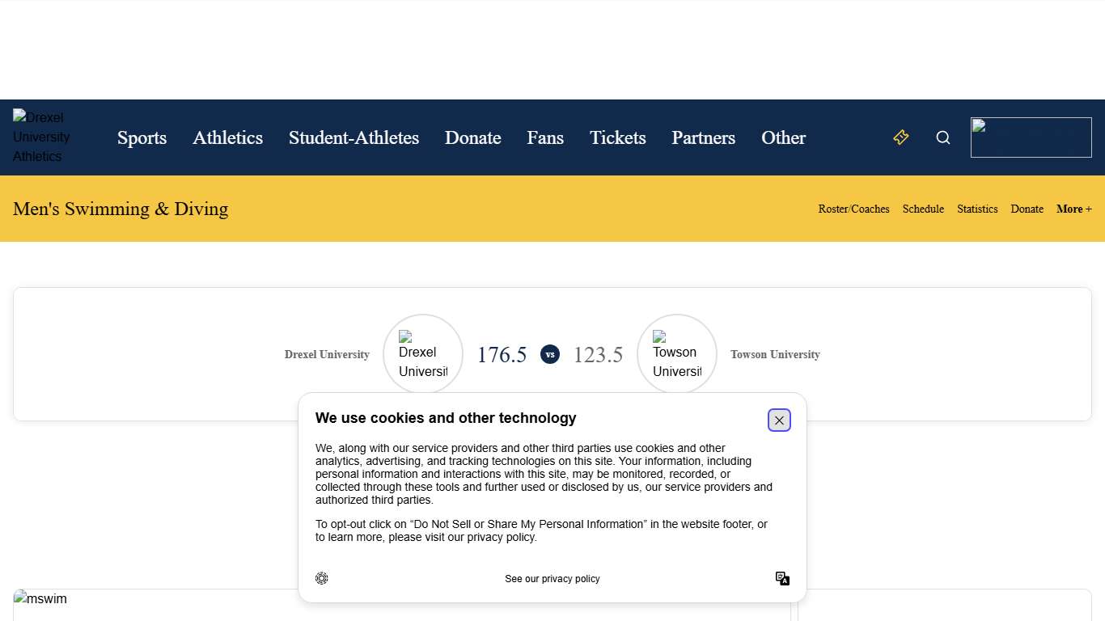Click the translate language icon in dialog
The image size is (1105, 621).
782,578
